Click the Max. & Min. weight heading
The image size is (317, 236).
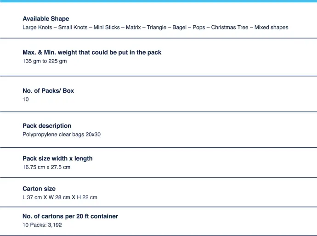(x=92, y=52)
